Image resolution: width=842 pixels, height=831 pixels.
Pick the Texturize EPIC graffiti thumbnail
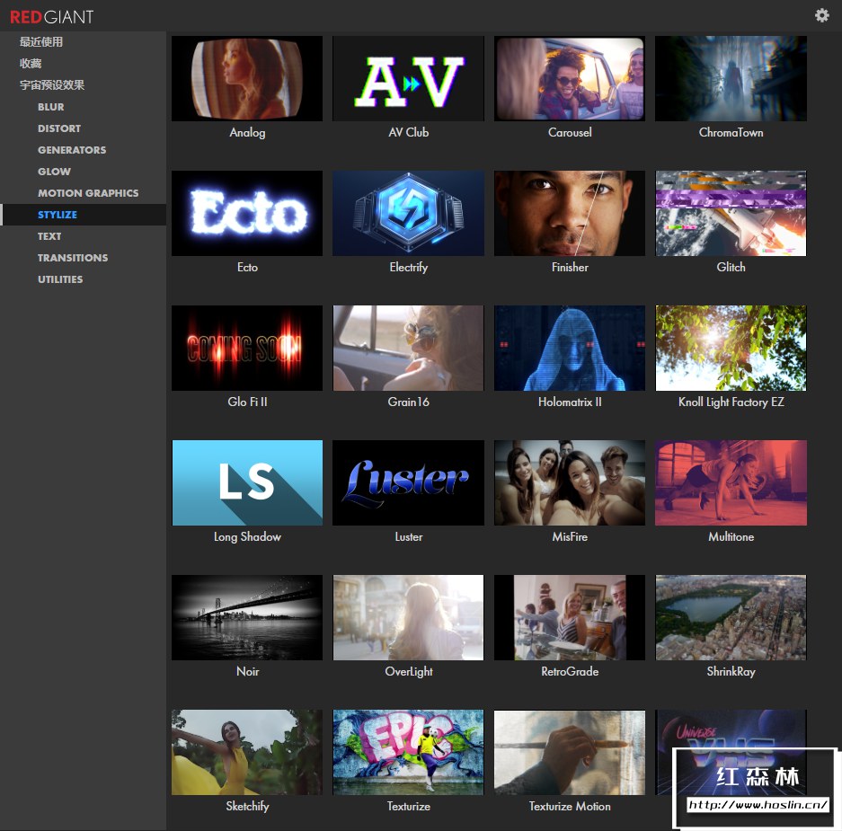tap(408, 752)
